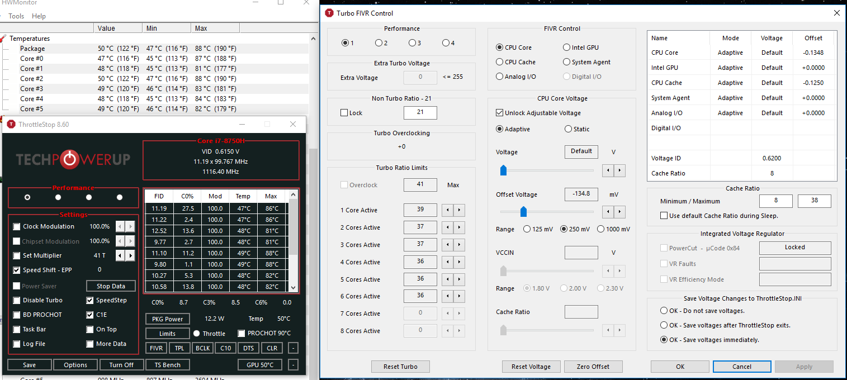
Task: Toggle Set Multiplier checkbox
Action: [x=17, y=255]
